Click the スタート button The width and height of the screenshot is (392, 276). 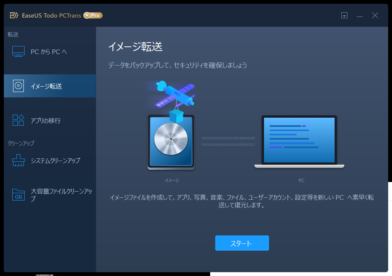(x=242, y=243)
